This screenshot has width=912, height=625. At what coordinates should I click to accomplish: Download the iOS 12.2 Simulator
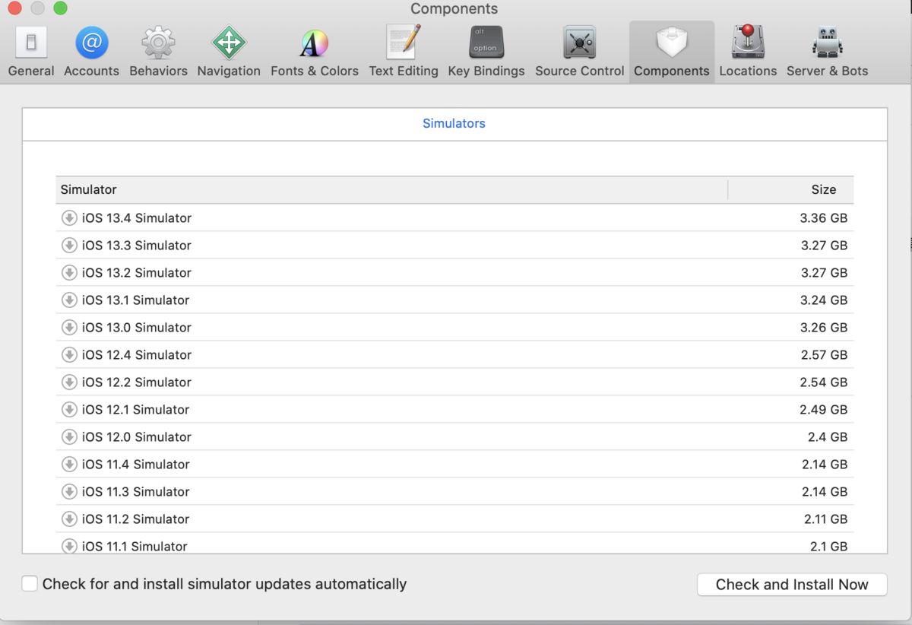(69, 382)
